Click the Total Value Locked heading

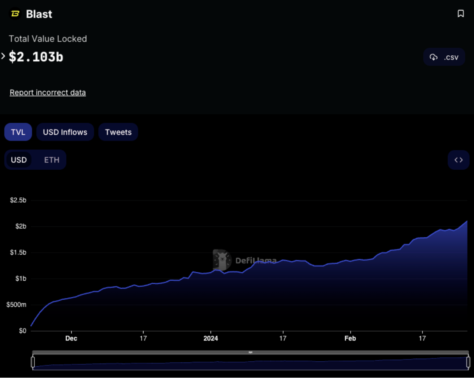pyautogui.click(x=48, y=39)
